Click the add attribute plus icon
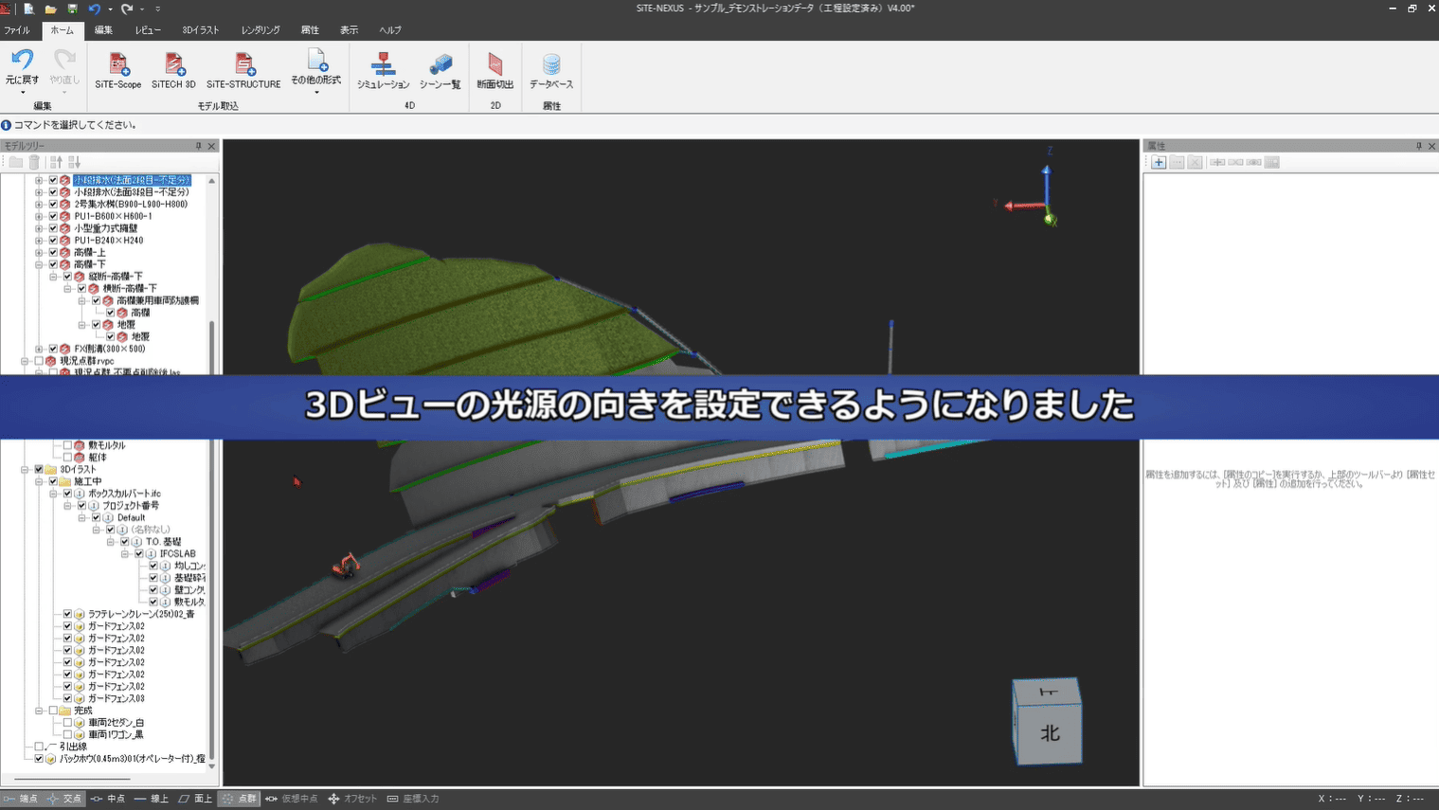Screen dimensions: 1439x810 (1159, 162)
